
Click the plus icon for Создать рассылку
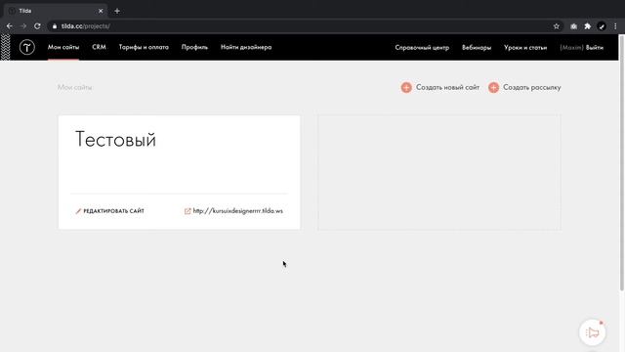click(493, 87)
